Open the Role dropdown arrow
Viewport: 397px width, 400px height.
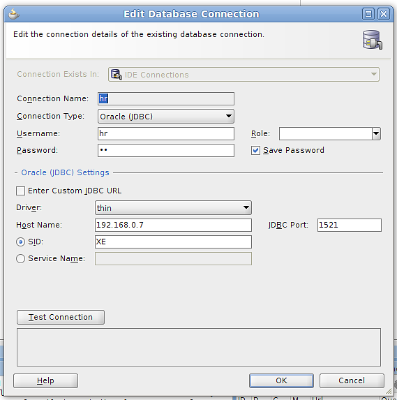376,133
